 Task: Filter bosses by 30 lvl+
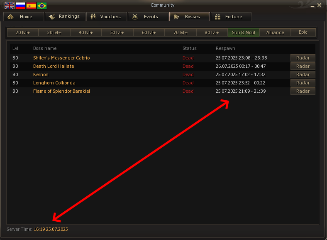point(54,32)
